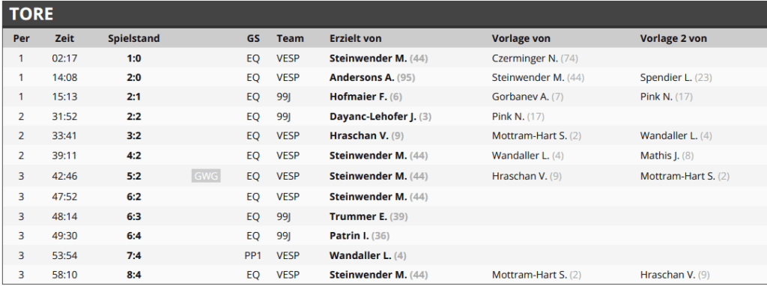Select the PP1 game situation cell

coord(253,255)
